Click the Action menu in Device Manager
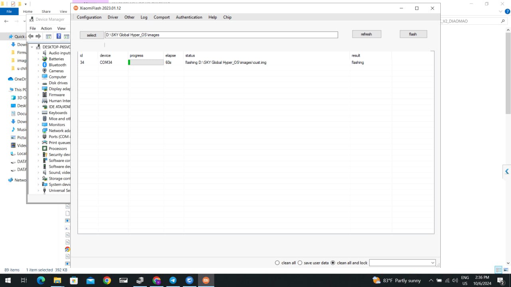The height and width of the screenshot is (287, 511). tap(46, 28)
